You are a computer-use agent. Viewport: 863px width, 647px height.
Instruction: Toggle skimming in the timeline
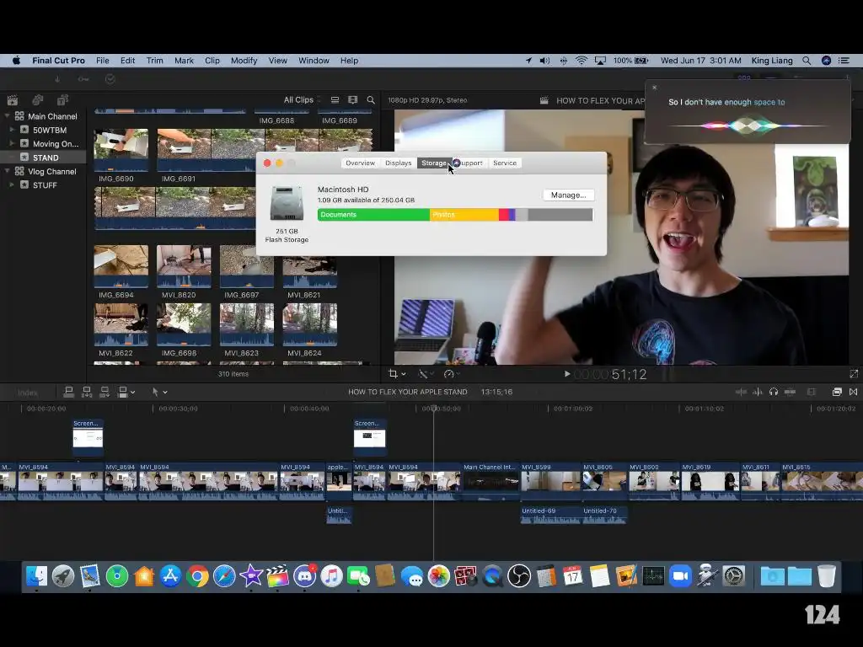pos(741,392)
